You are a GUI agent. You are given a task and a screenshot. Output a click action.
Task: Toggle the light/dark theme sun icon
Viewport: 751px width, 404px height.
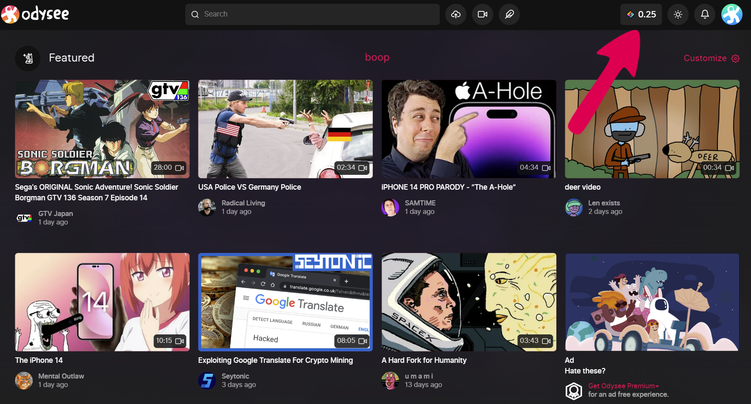(x=678, y=14)
